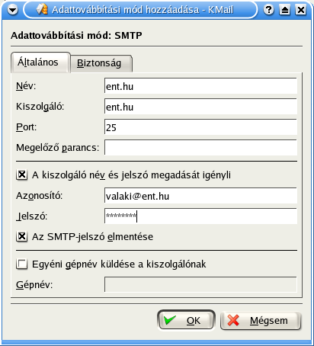
Task: Select the Általános tab
Action: click(x=40, y=62)
